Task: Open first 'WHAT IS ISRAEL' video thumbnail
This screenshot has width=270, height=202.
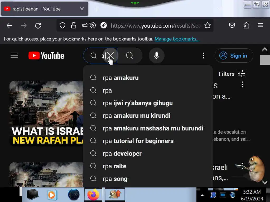Action: coord(46,113)
